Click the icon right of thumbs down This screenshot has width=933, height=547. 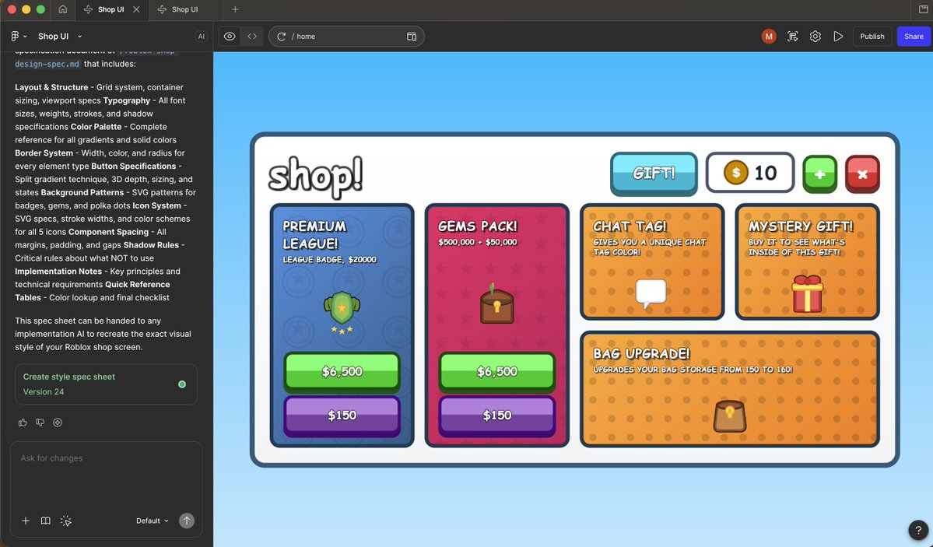[x=58, y=423]
